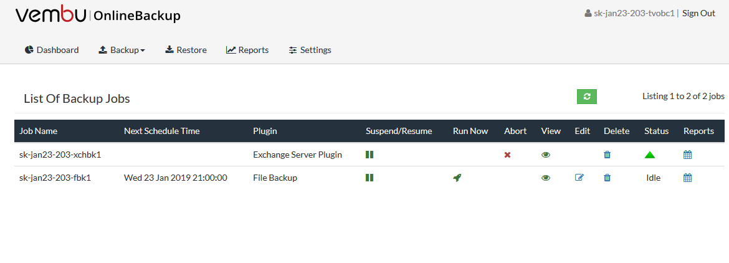This screenshot has height=263, width=729.
Task: Suspend the File Backup job sk-jan23-203-fbk1
Action: click(369, 178)
